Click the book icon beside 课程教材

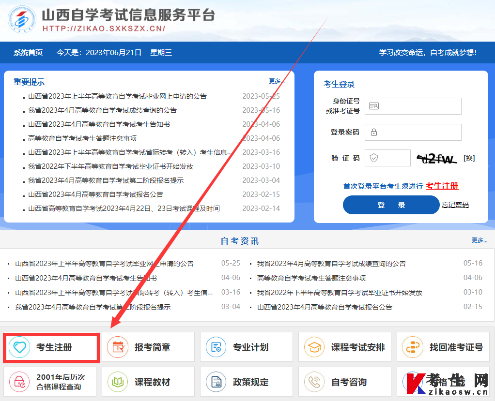tap(118, 382)
